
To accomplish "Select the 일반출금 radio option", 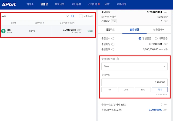I will (x=140, y=38).
